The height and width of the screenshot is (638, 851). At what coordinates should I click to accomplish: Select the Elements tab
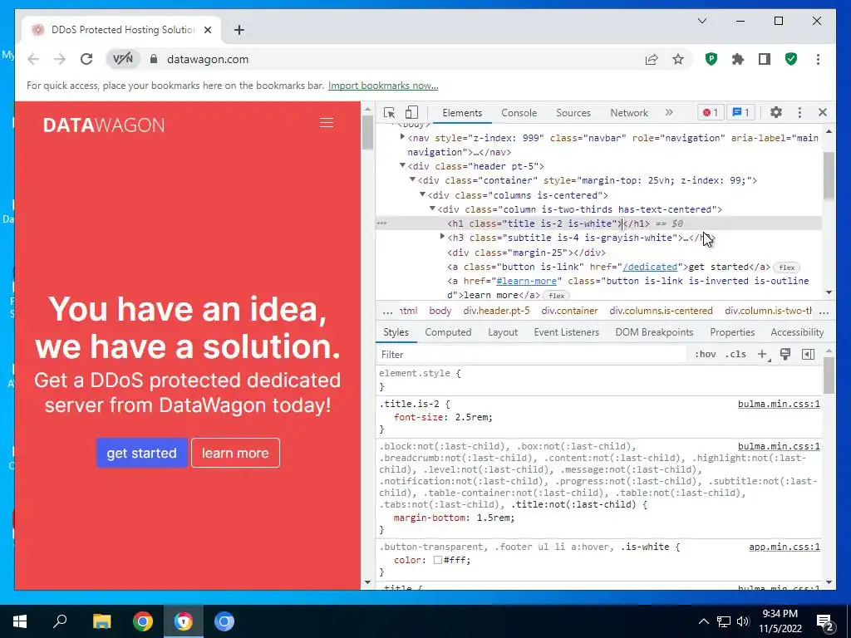click(x=462, y=113)
